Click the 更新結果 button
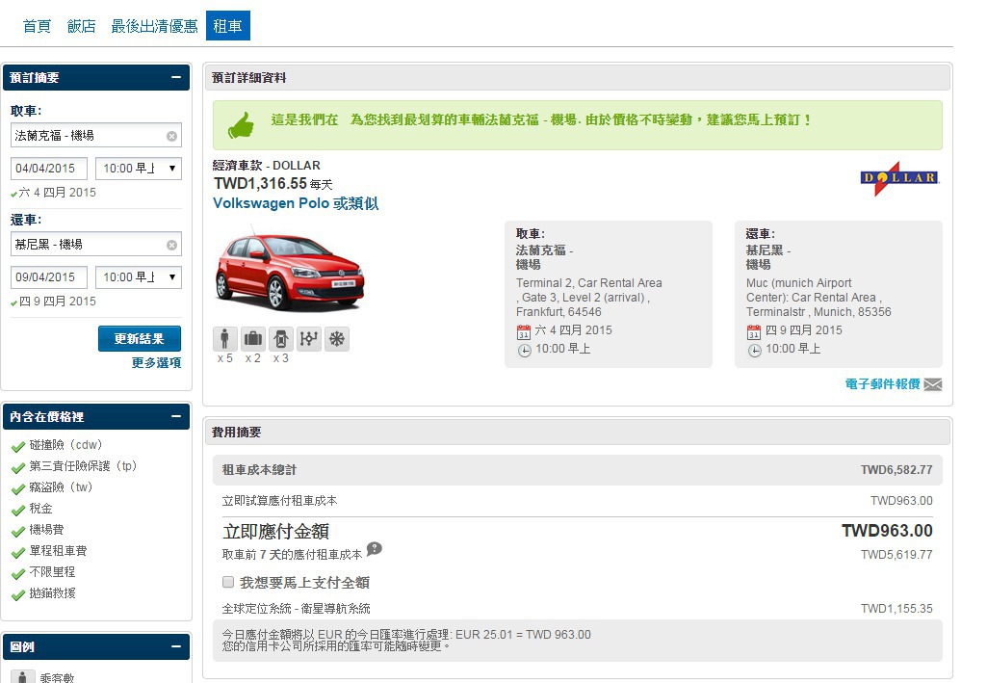The width and height of the screenshot is (987, 683). tap(139, 339)
